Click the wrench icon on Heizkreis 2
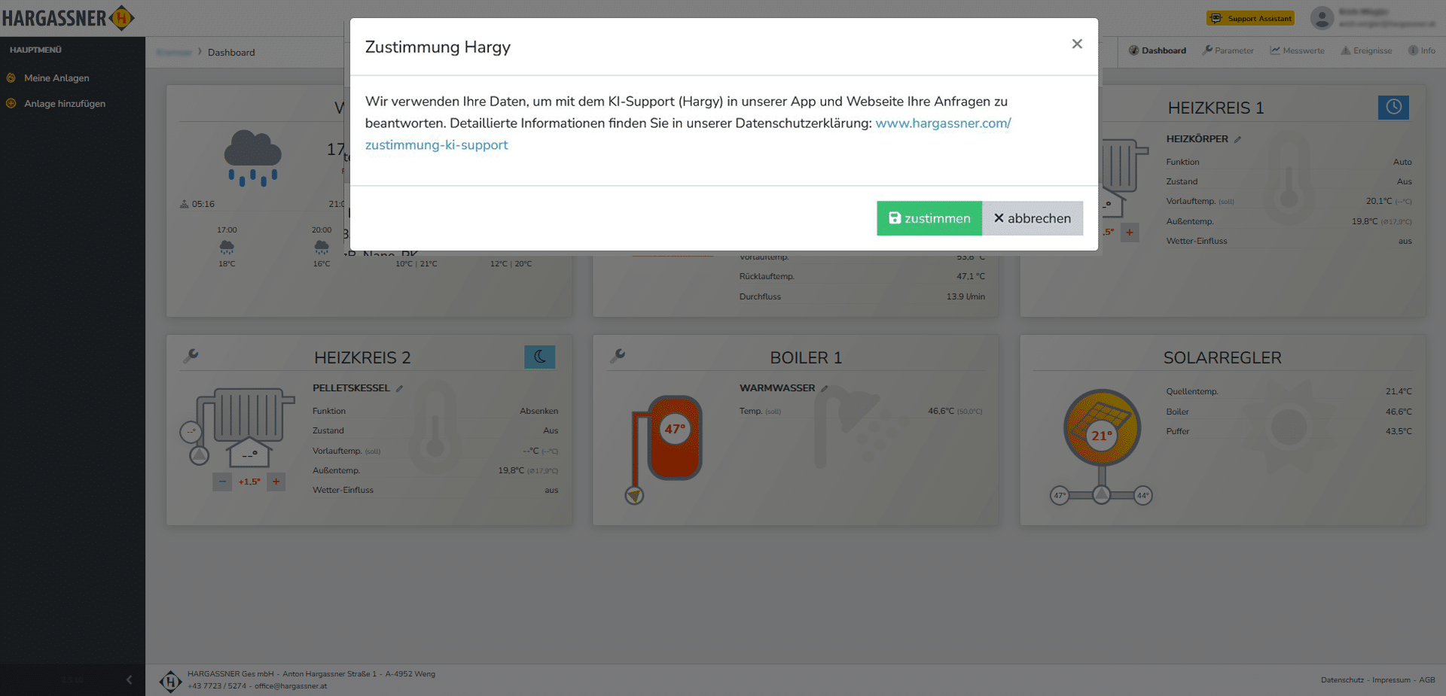Screen dimensions: 1446x696 click(x=191, y=356)
